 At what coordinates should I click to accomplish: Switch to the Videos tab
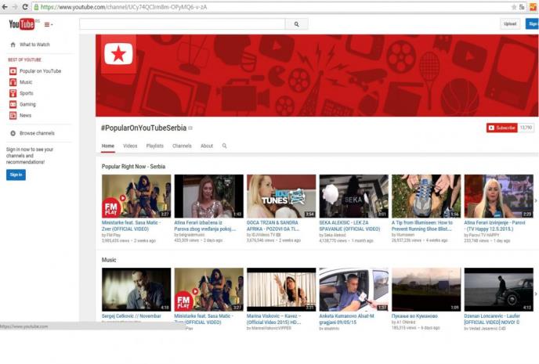tap(130, 146)
